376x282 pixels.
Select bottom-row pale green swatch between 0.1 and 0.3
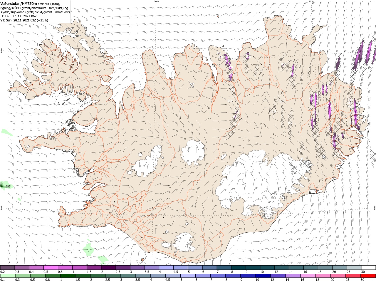point(8,276)
